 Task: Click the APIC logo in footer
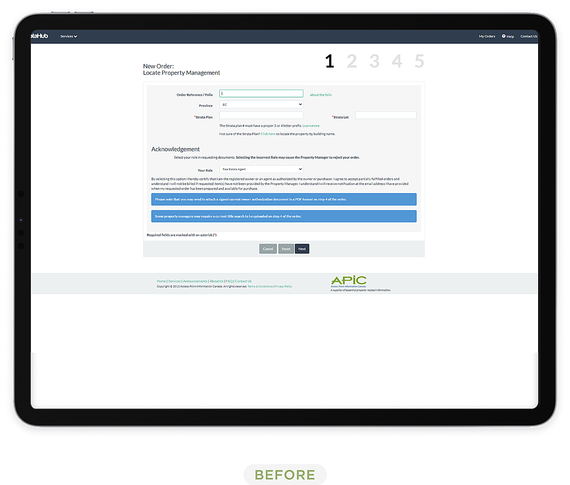pos(349,281)
